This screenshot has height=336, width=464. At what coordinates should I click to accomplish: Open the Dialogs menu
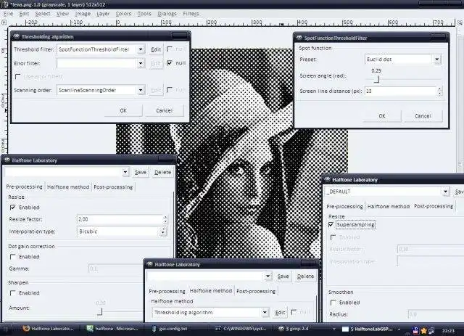[167, 14]
